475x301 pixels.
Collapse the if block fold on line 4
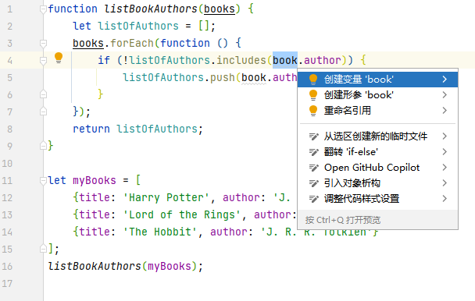(x=43, y=61)
